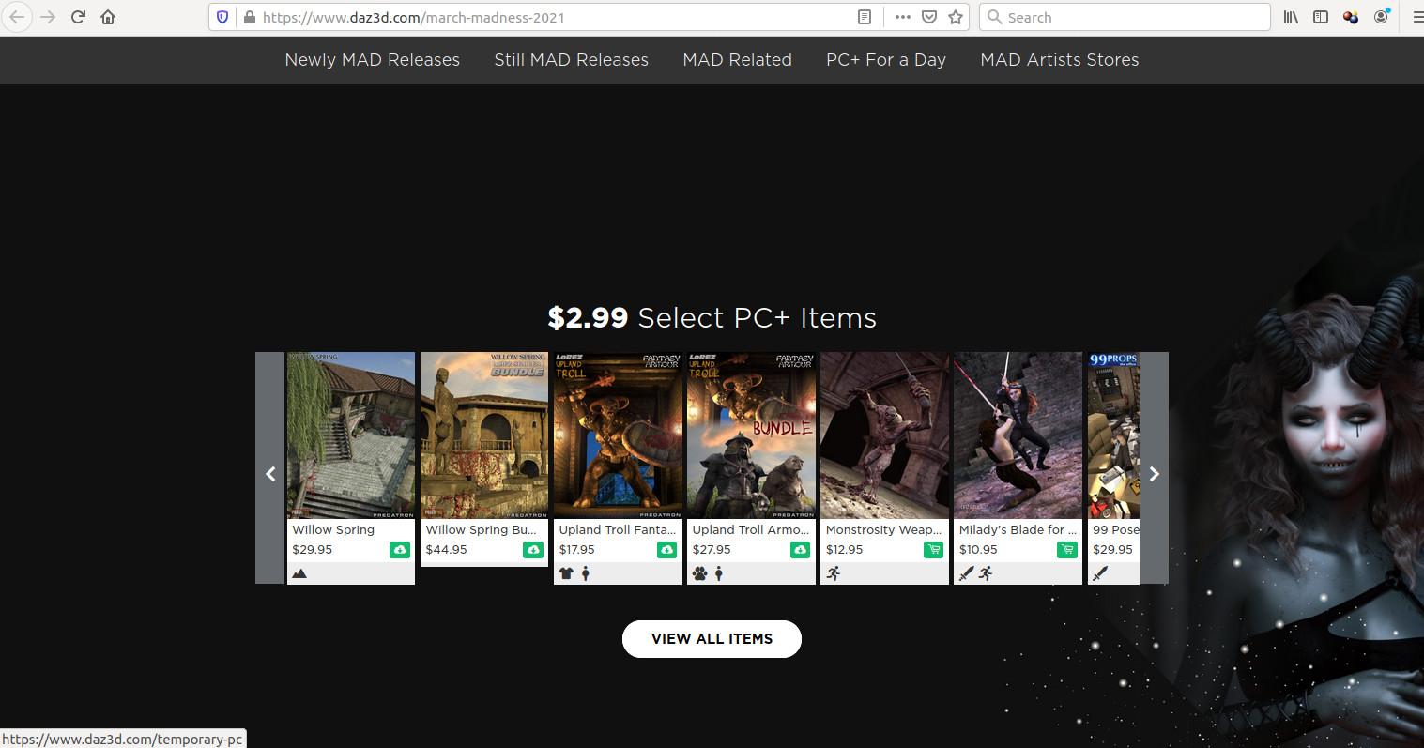Open the browser home page
The image size is (1424, 748).
click(108, 17)
